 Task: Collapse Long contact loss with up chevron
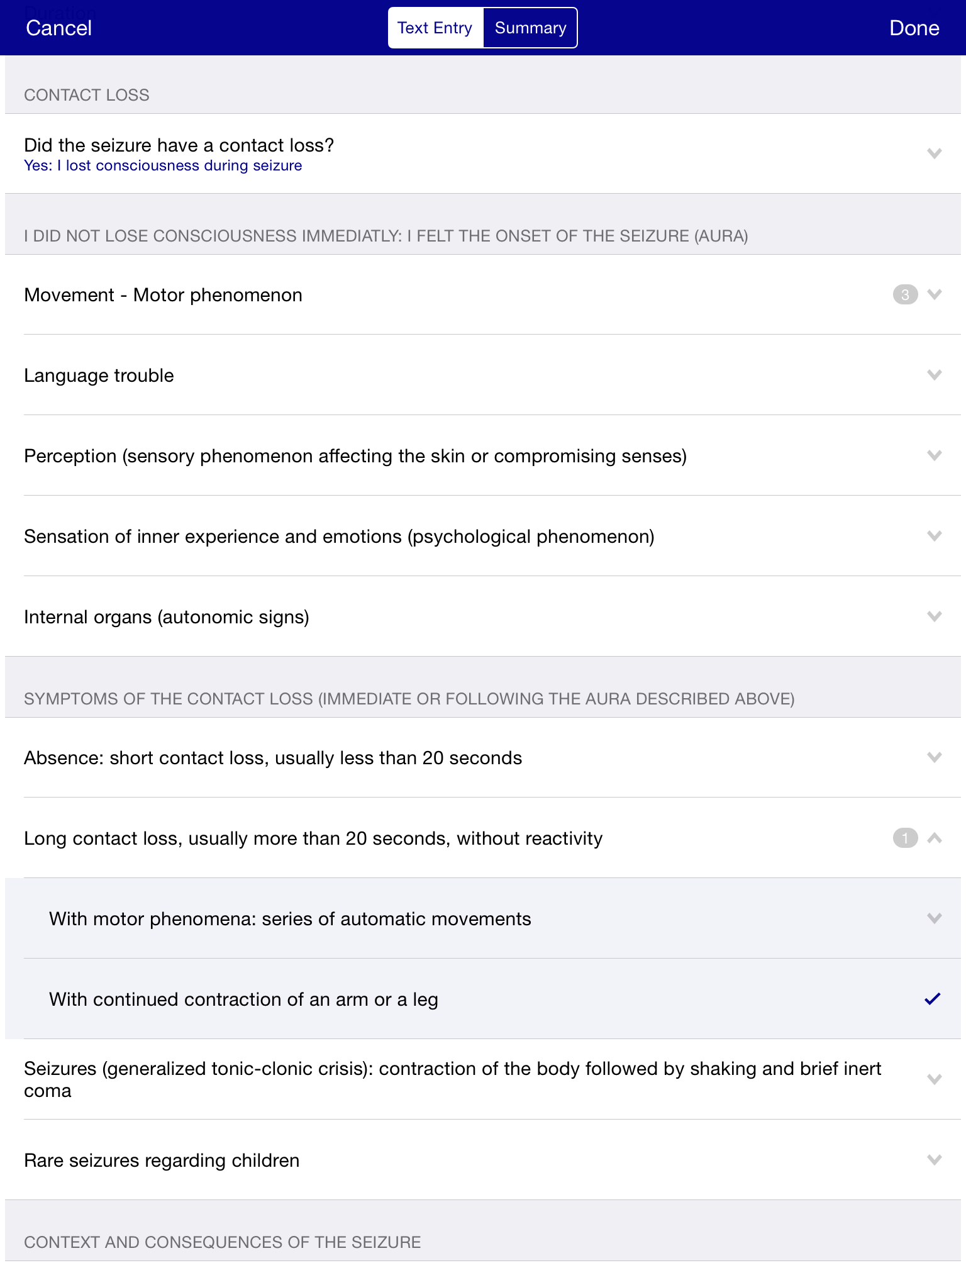click(934, 838)
